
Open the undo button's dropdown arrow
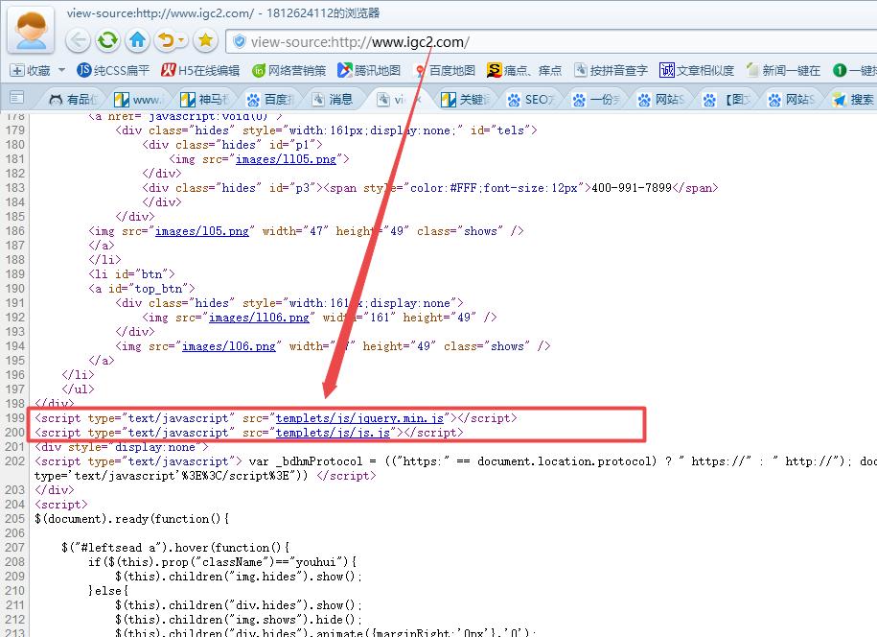(182, 40)
